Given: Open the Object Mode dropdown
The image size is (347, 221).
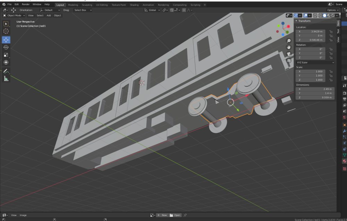Looking at the screenshot, I should pyautogui.click(x=14, y=16).
